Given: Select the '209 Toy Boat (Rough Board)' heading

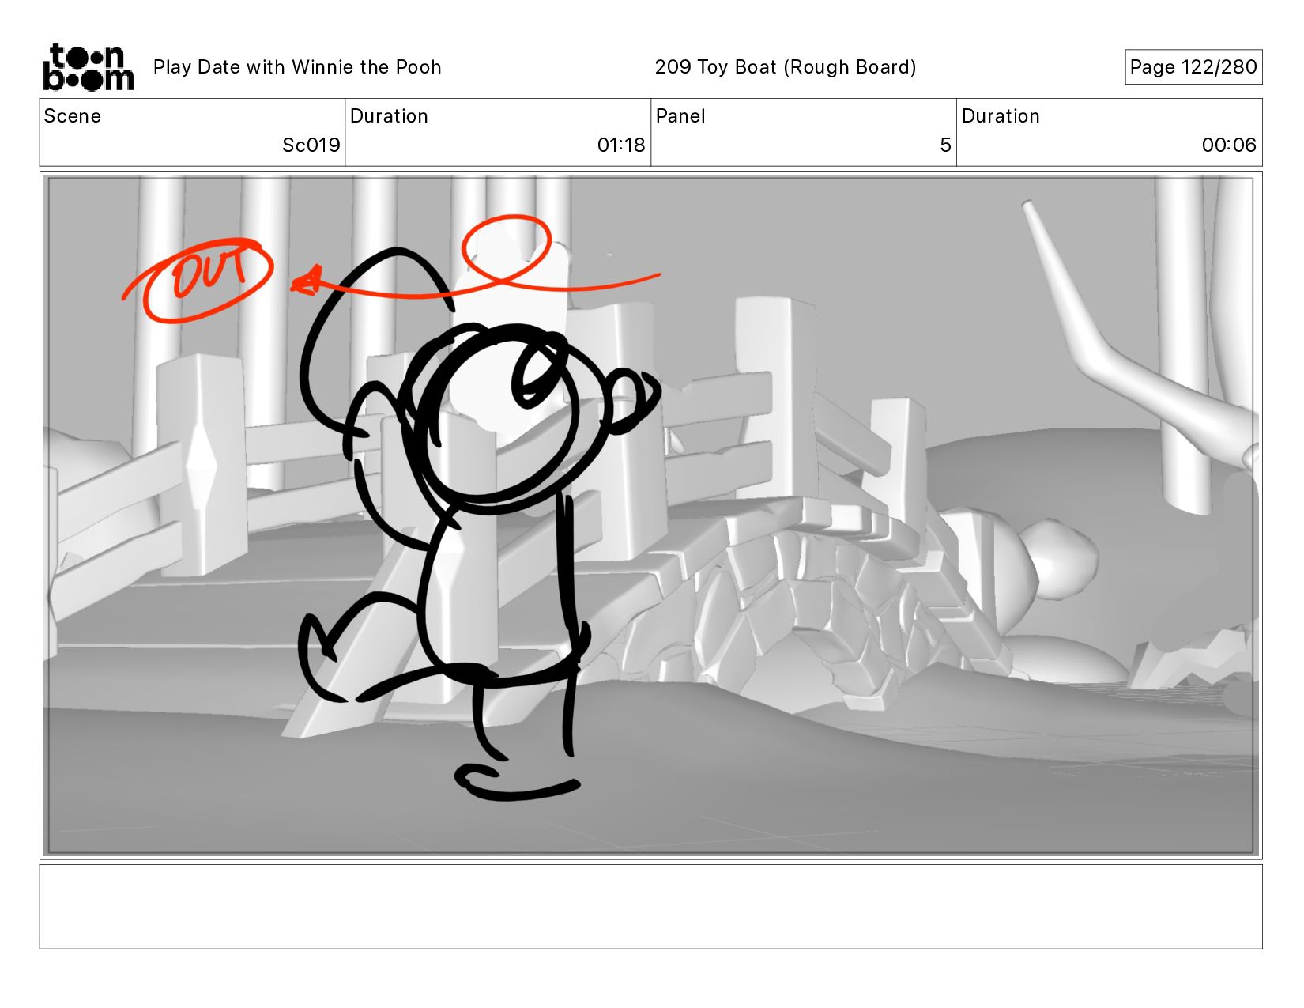Looking at the screenshot, I should 786,67.
